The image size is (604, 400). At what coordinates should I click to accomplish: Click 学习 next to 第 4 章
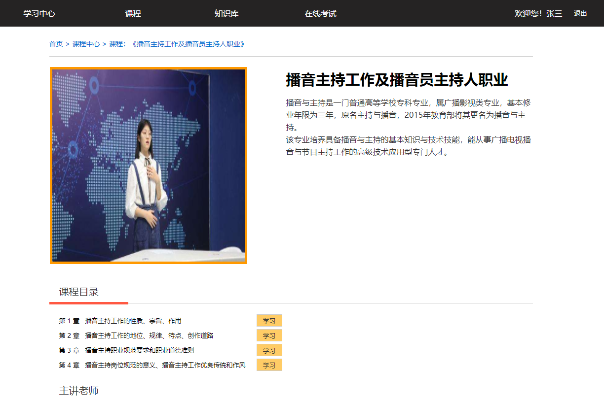269,365
